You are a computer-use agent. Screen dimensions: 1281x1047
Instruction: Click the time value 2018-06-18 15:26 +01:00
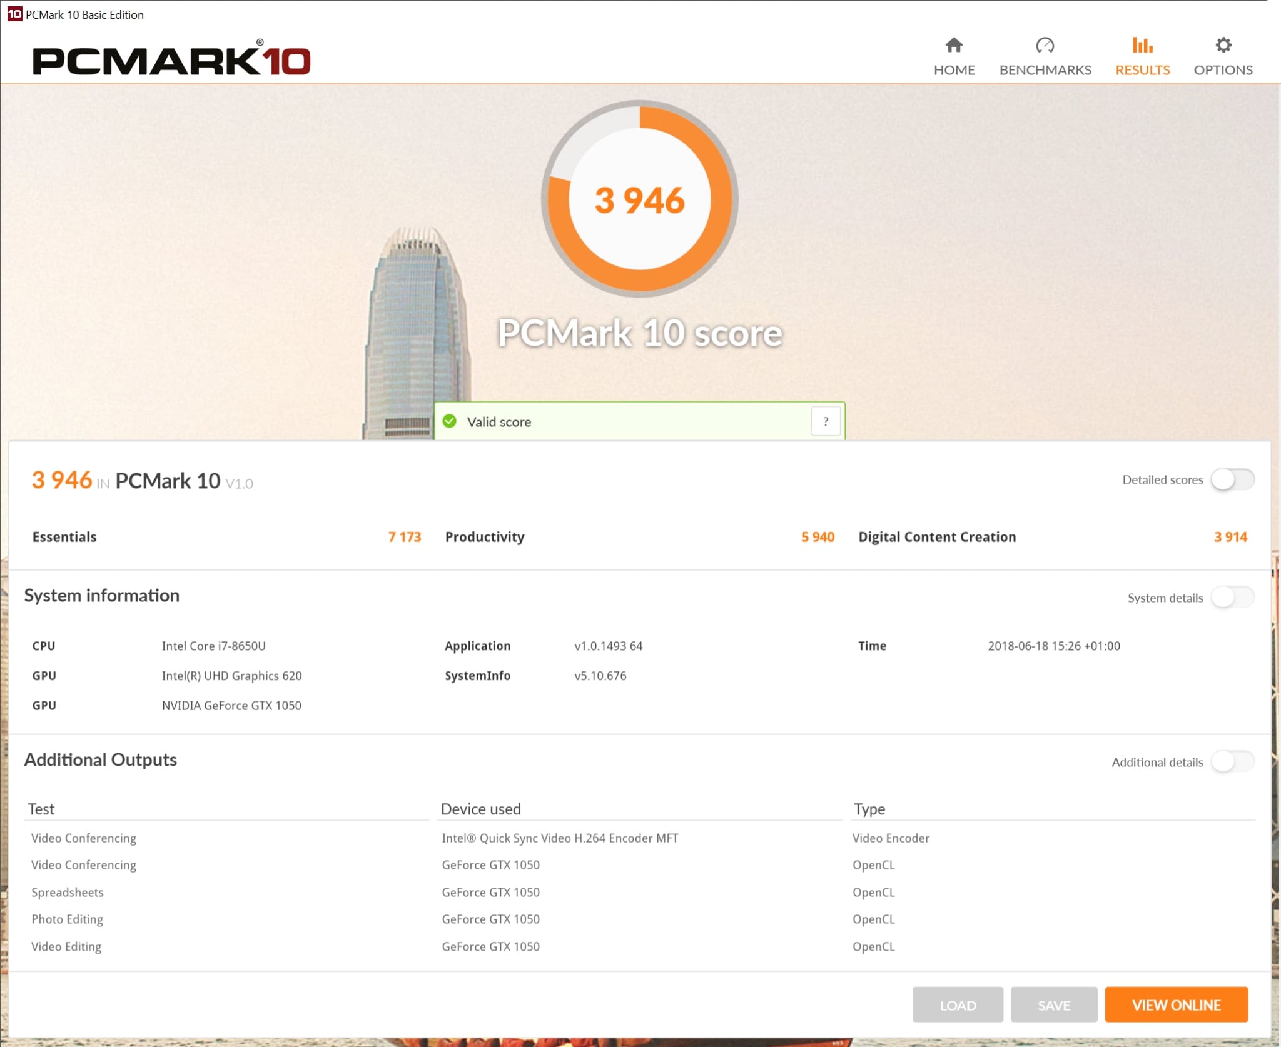pyautogui.click(x=1054, y=646)
